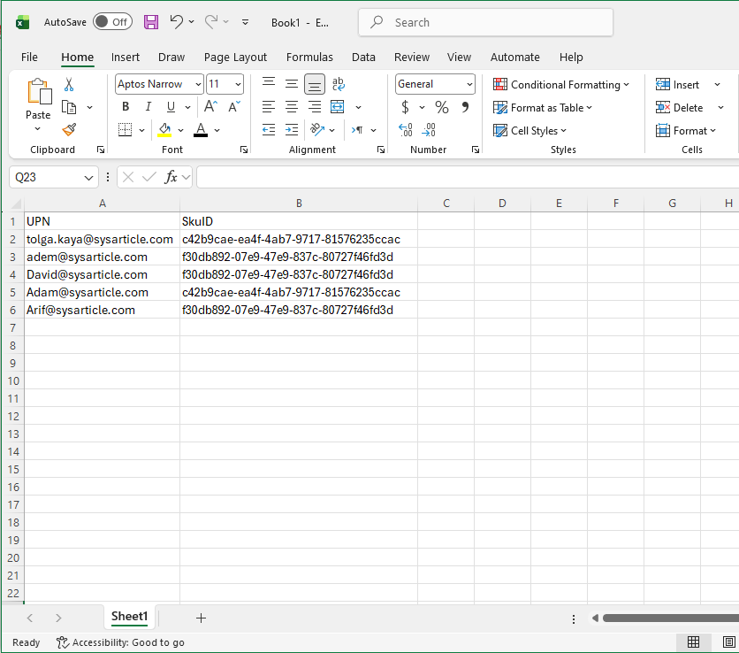This screenshot has width=739, height=653.
Task: Open the font size dropdown showing 11
Action: (x=238, y=84)
